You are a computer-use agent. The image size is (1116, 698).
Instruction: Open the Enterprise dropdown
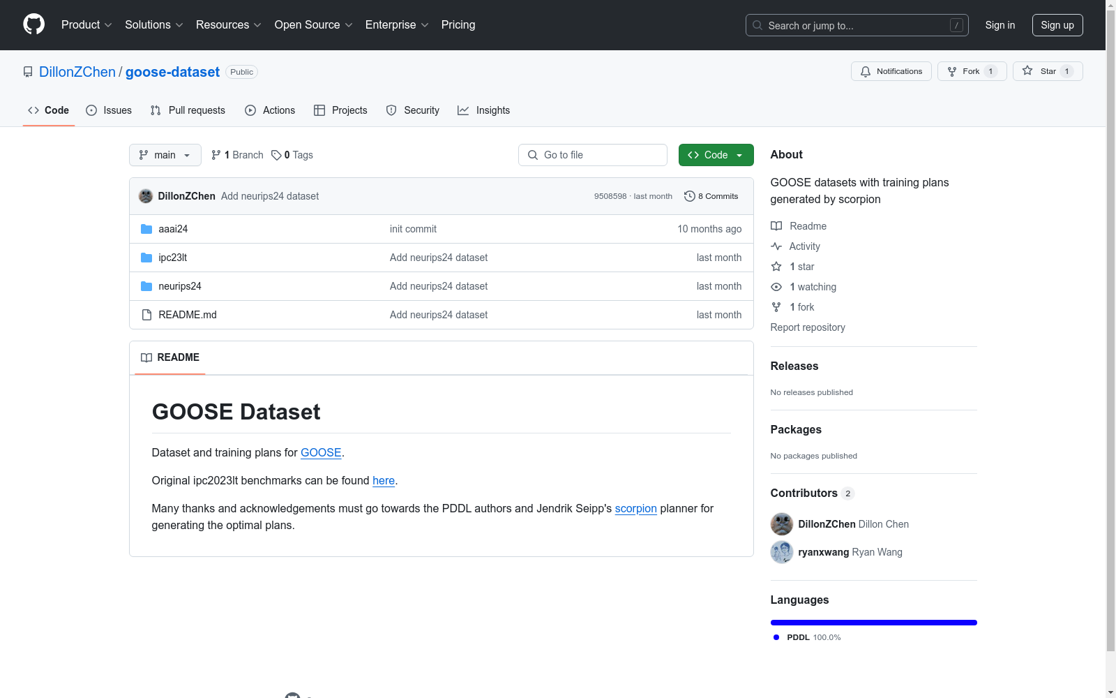tap(397, 24)
